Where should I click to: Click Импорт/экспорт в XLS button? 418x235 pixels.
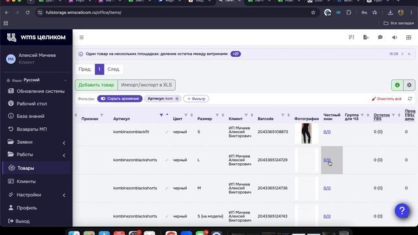click(x=146, y=85)
